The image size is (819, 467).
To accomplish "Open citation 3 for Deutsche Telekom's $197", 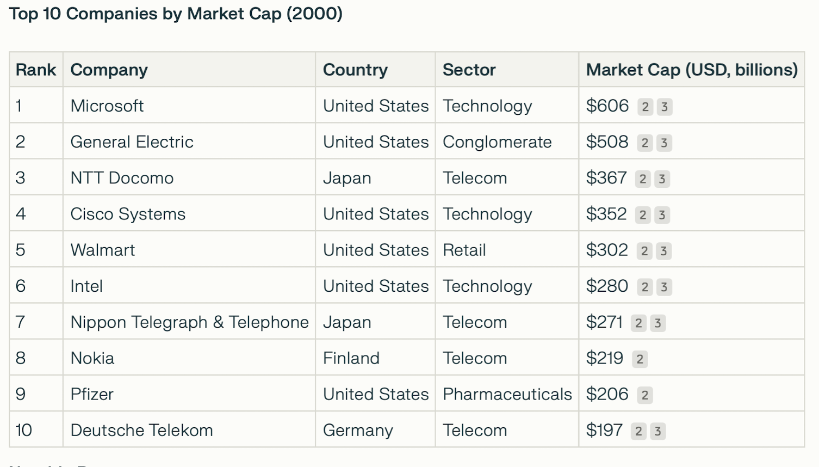I will (657, 431).
